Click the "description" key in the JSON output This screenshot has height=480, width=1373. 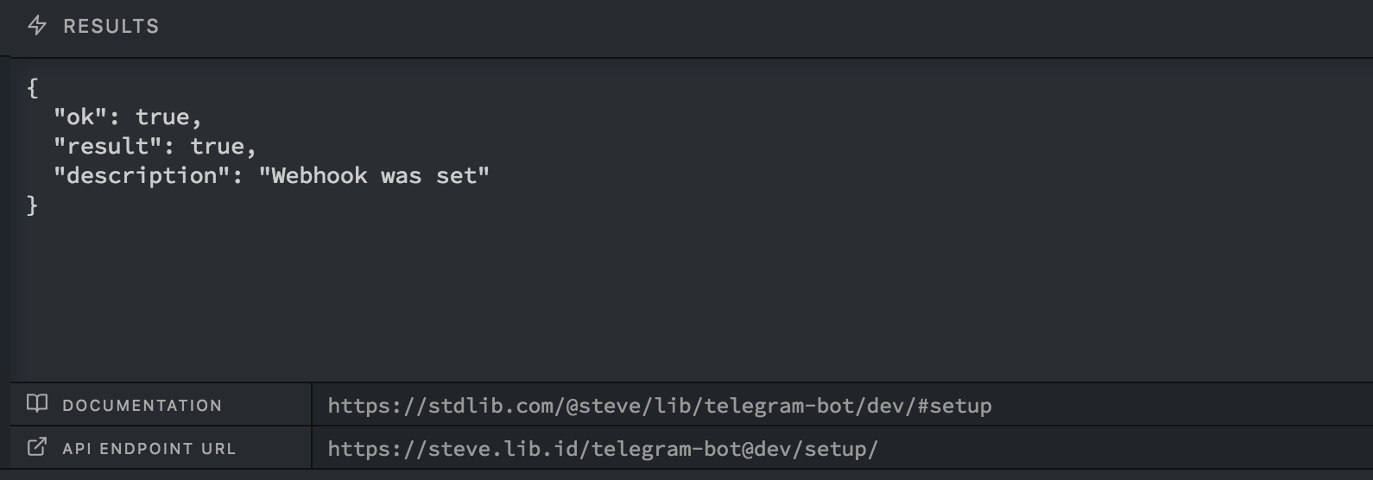(142, 176)
